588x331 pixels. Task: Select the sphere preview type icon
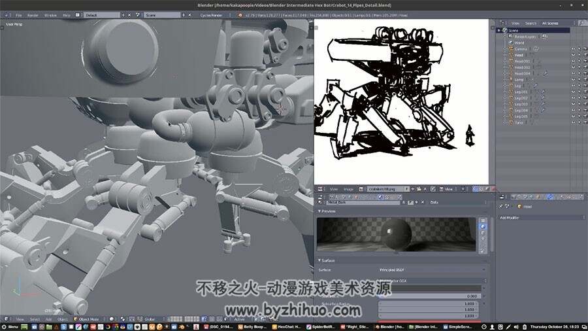click(483, 227)
